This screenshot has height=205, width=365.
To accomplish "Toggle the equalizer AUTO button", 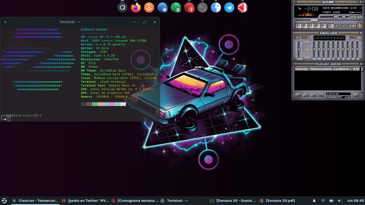I will (x=307, y=37).
